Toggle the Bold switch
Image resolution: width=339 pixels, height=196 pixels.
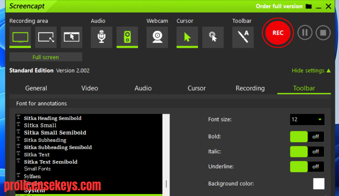(x=307, y=136)
